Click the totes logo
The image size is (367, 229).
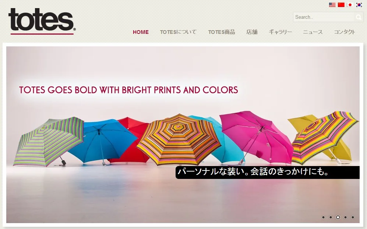[x=42, y=21]
